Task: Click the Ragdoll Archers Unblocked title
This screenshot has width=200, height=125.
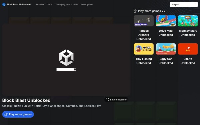Action: click(144, 35)
